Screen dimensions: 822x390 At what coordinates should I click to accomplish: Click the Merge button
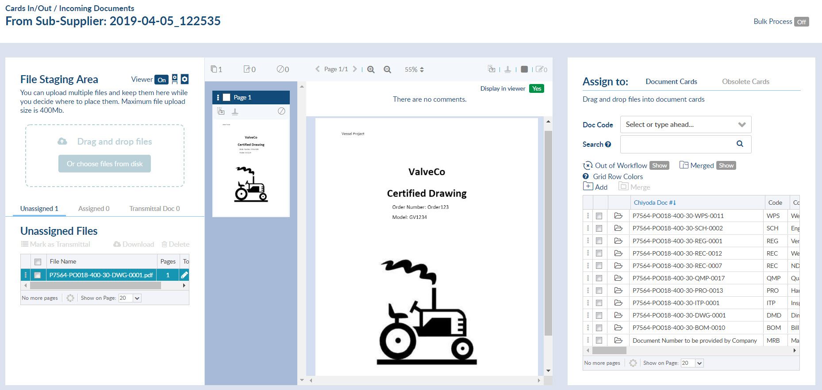coord(634,187)
